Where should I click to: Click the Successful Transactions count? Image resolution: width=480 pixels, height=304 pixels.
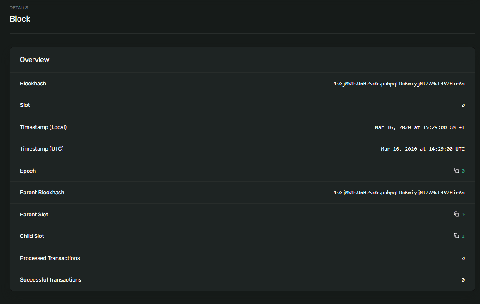click(x=463, y=280)
